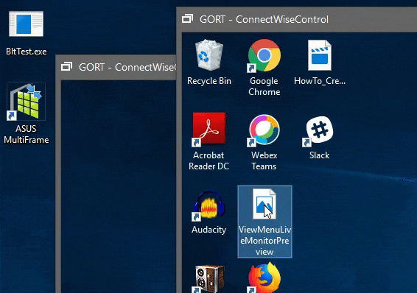Click the "Recycle Bin" label text
Image resolution: width=417 pixels, height=293 pixels.
[209, 81]
